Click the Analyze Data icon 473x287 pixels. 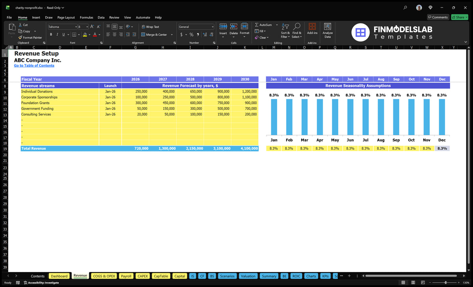pos(328,26)
